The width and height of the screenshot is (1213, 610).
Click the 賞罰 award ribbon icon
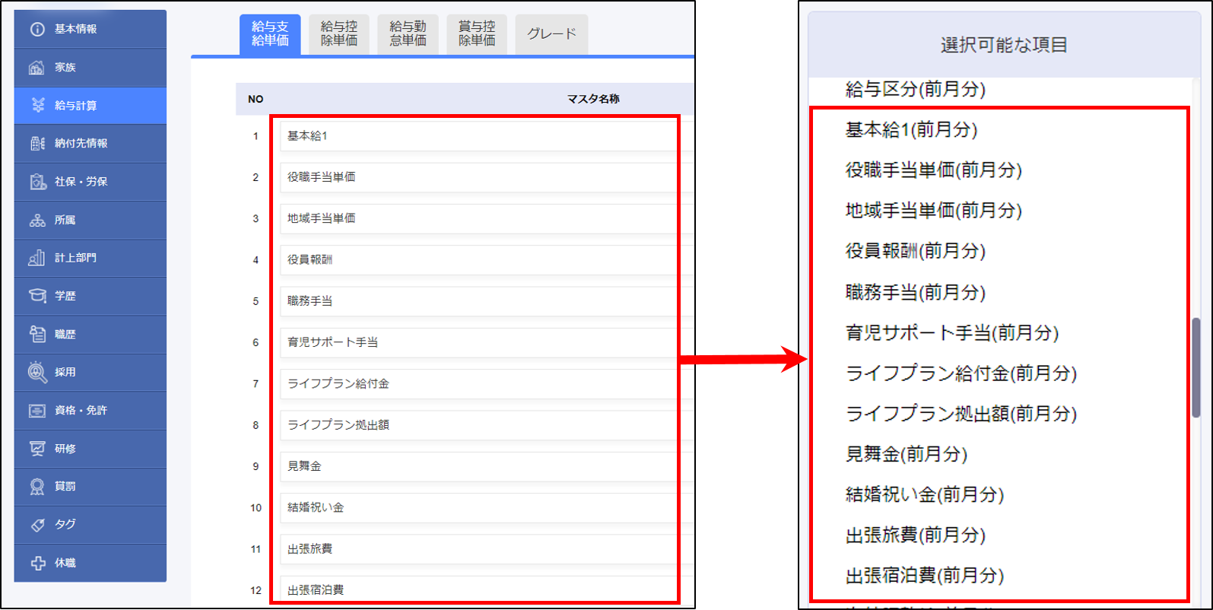(x=37, y=487)
